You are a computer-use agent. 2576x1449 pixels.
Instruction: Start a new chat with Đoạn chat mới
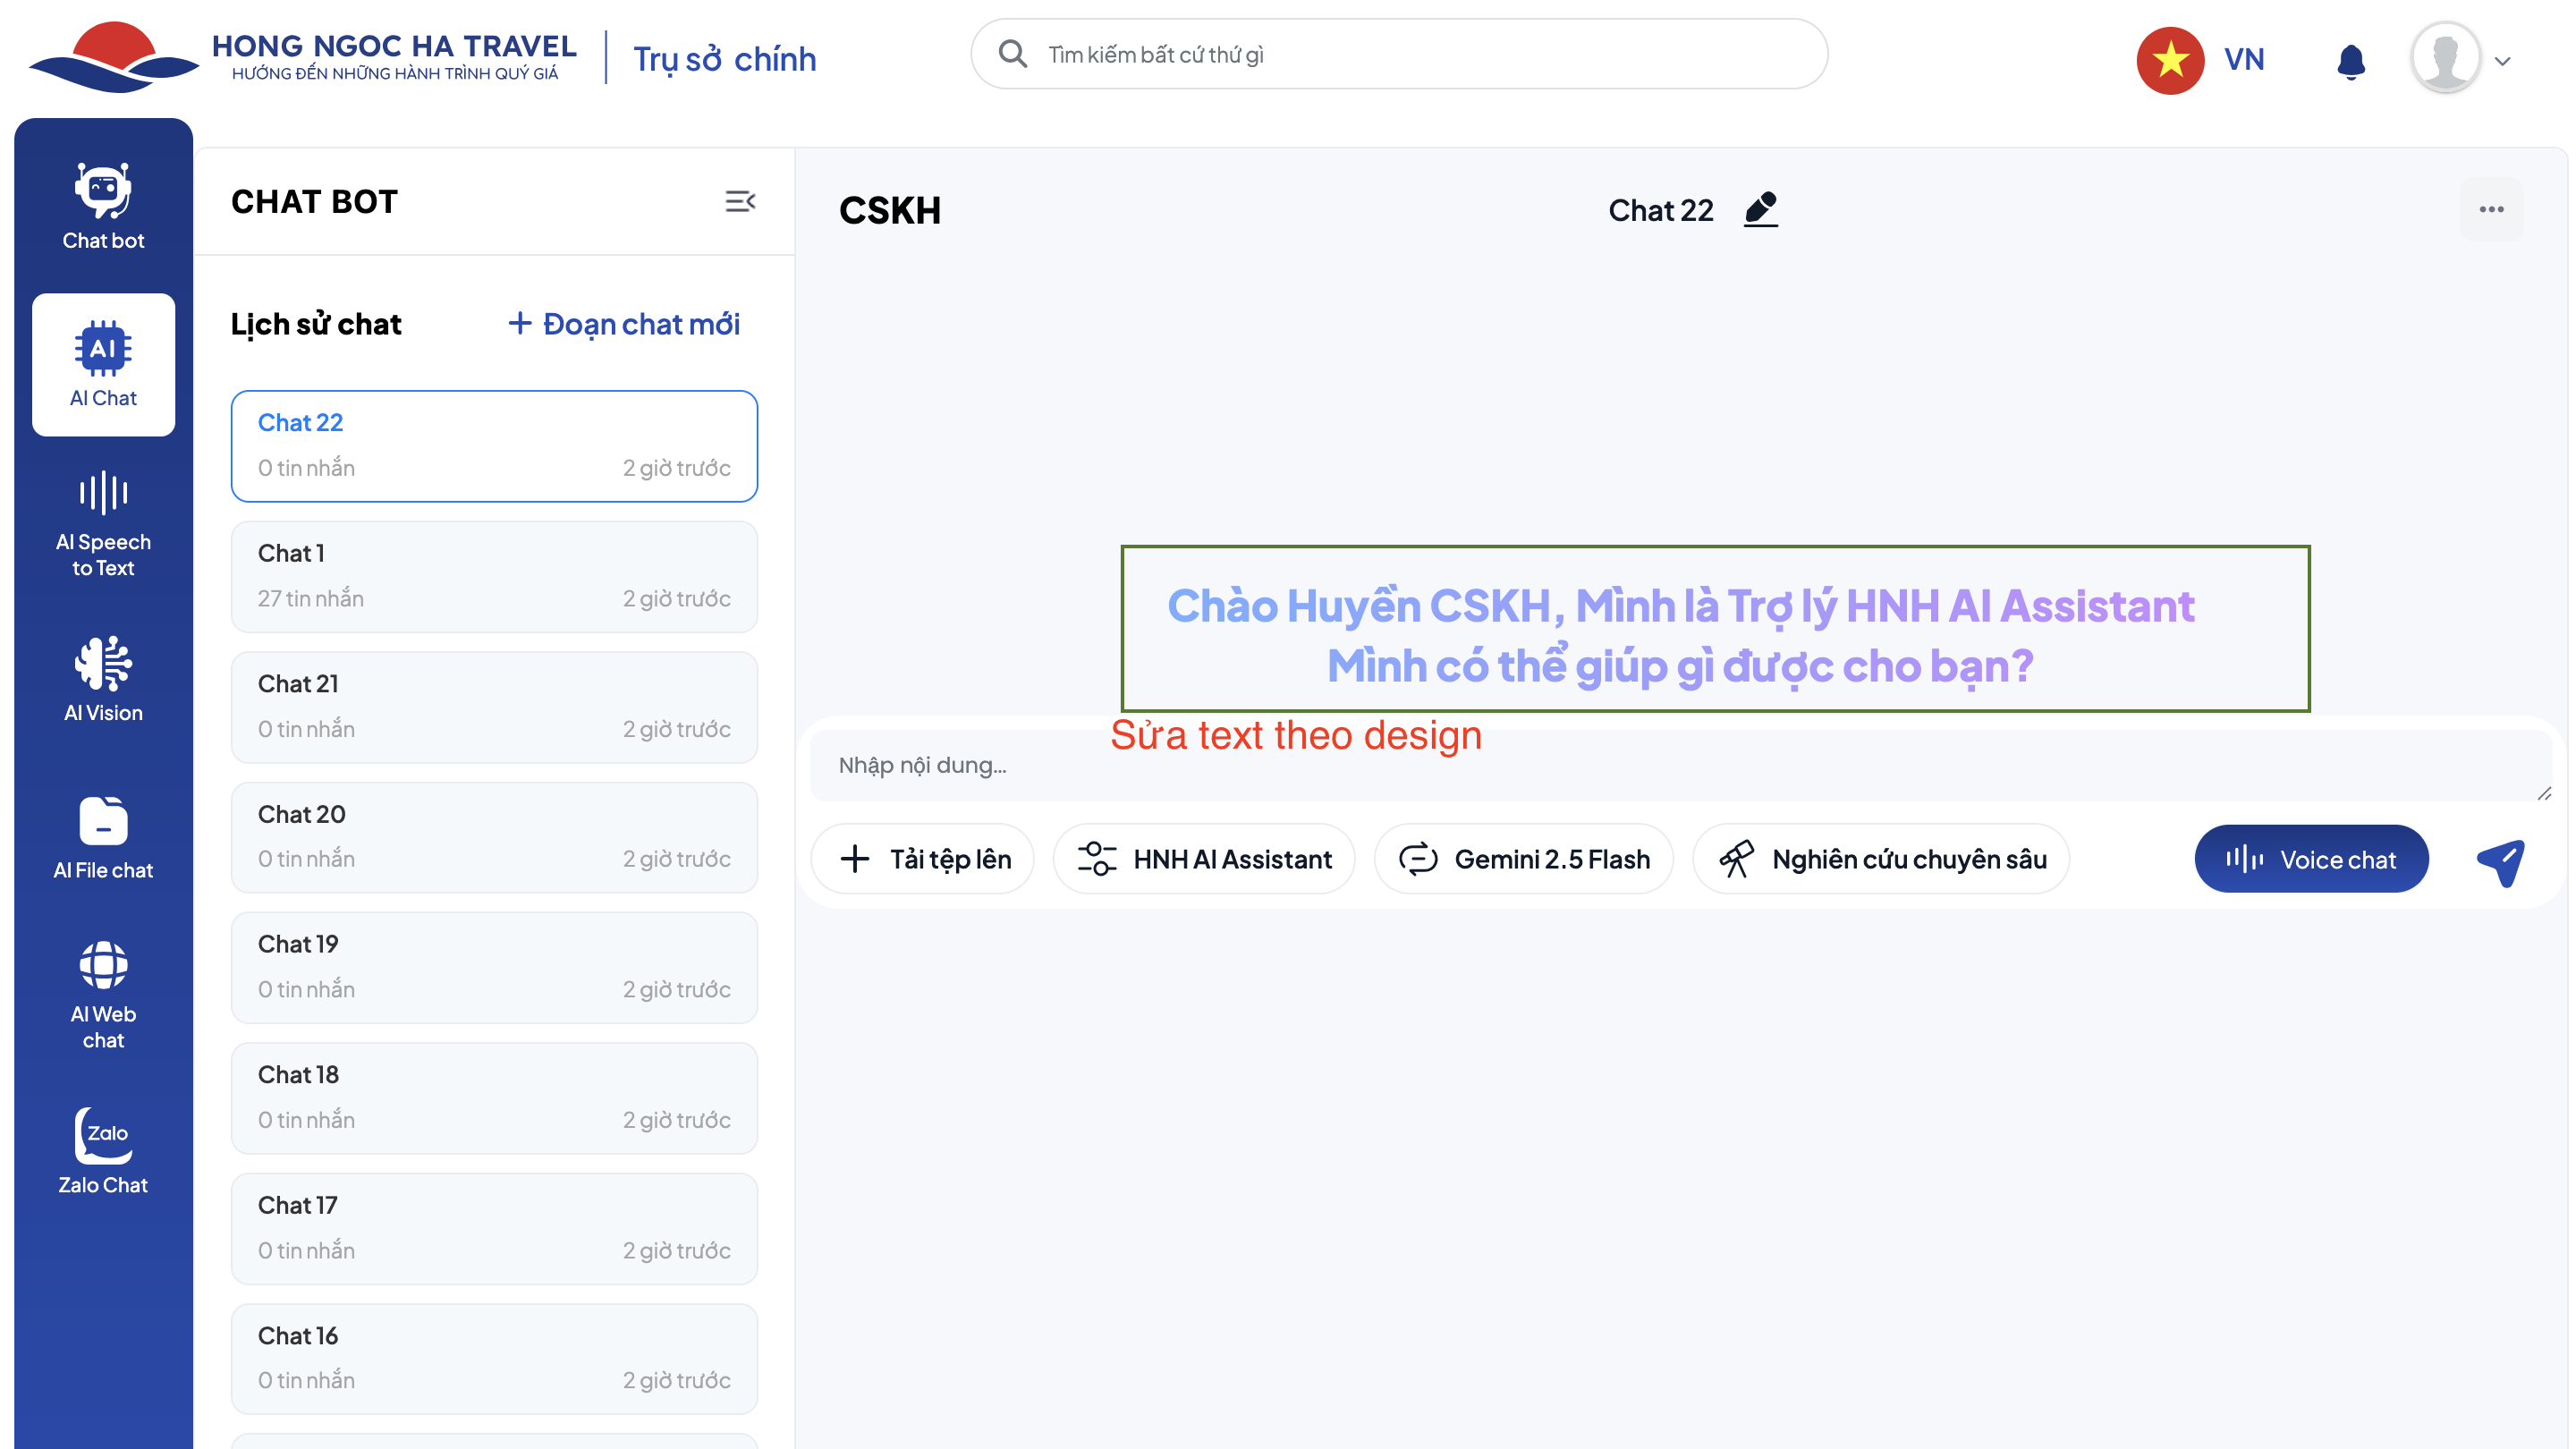point(624,324)
